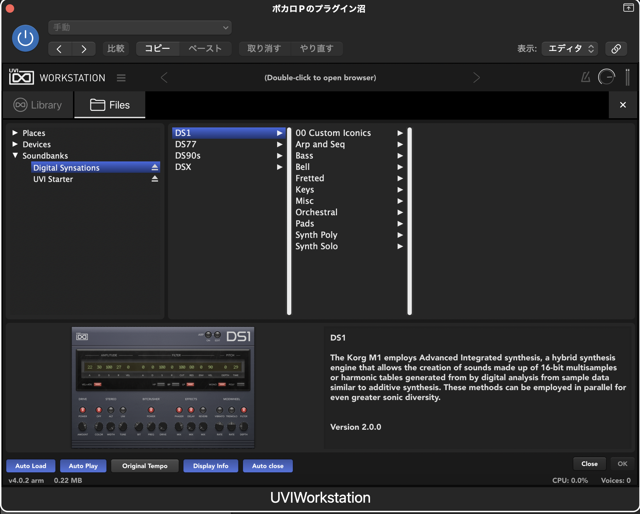Image resolution: width=640 pixels, height=514 pixels.
Task: Toggle the plugin power bypass button
Action: [26, 38]
